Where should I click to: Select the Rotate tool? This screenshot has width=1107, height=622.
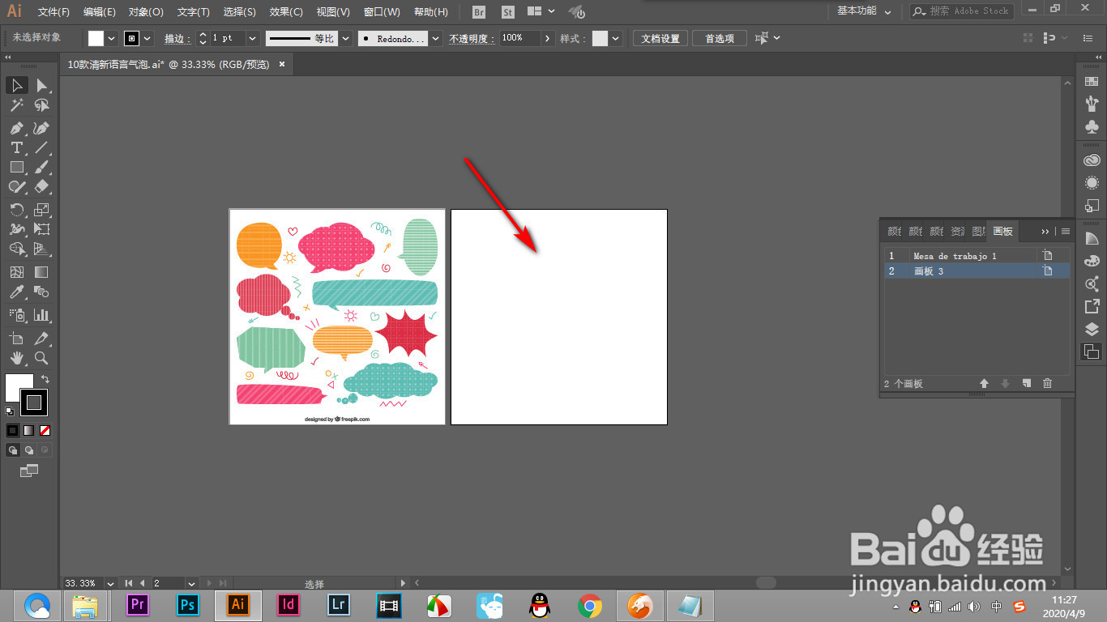click(16, 210)
